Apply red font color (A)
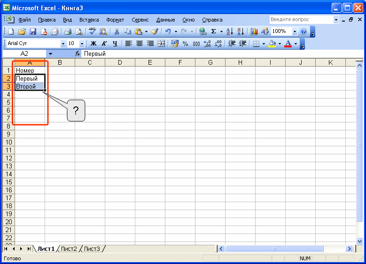The height and width of the screenshot is (264, 366). [x=288, y=44]
